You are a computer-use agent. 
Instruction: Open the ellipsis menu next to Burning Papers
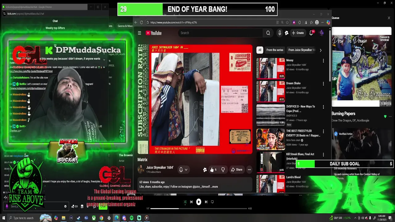tap(390, 117)
